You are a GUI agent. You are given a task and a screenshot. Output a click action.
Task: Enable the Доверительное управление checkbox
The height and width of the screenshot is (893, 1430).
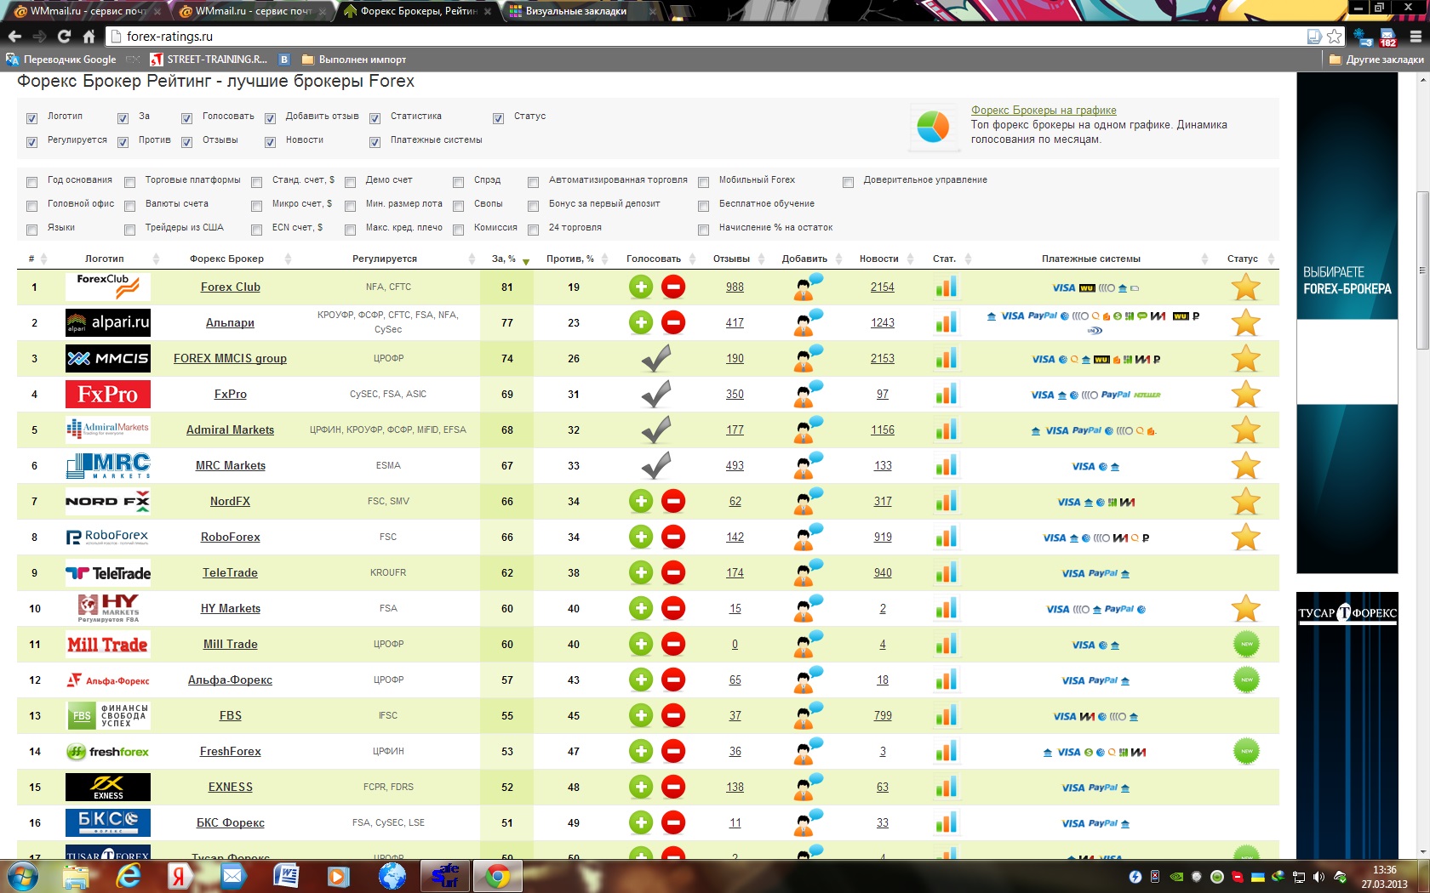(x=848, y=182)
